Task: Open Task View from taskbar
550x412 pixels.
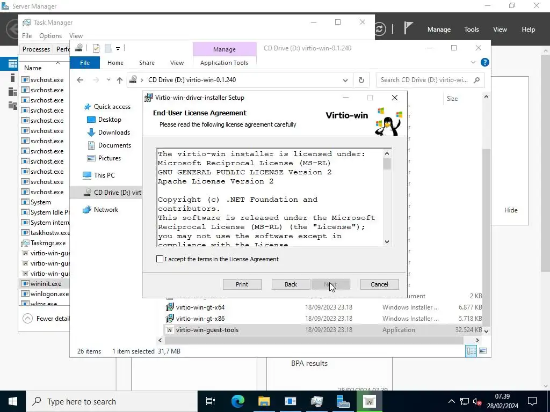Action: point(211,401)
